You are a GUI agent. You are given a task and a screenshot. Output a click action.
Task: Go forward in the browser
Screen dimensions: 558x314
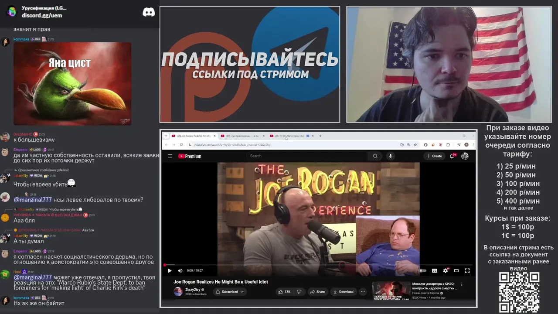point(174,145)
